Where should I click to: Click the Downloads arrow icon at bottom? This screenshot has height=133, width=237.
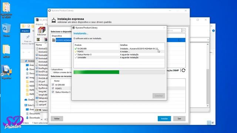27,117
